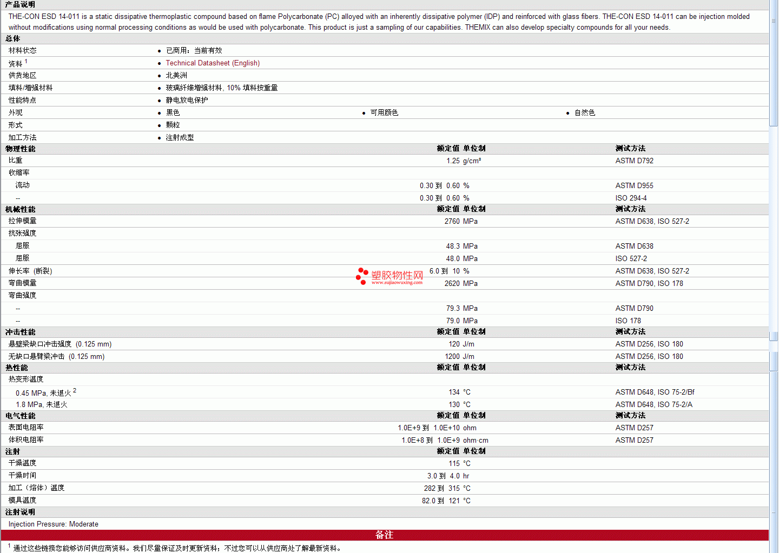Viewport: 779px width, 553px height.
Task: Click the 供货地区 row label
Action: click(22, 75)
